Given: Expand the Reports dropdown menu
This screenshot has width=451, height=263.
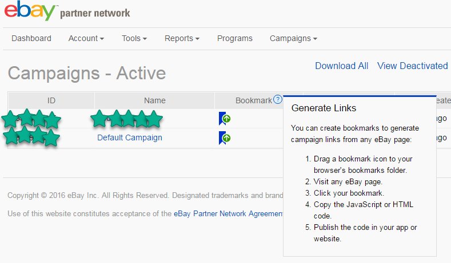Looking at the screenshot, I should (182, 38).
